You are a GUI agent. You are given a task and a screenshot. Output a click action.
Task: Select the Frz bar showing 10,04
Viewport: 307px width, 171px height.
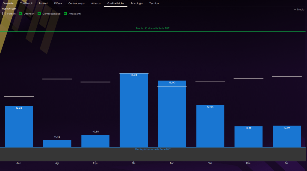287,136
